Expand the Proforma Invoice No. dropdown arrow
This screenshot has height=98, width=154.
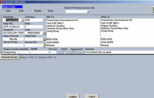click(88, 12)
